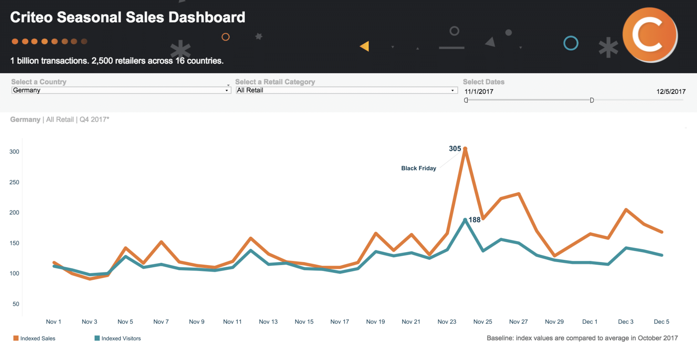The height and width of the screenshot is (348, 697).
Task: Click the Nov 25 x-axis label
Action: 483,322
